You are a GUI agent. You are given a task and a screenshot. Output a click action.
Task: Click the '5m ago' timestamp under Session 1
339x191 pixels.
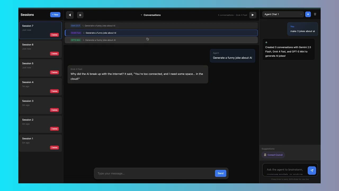[x=26, y=143]
